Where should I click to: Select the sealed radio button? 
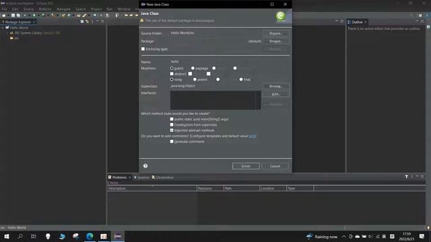click(195, 79)
